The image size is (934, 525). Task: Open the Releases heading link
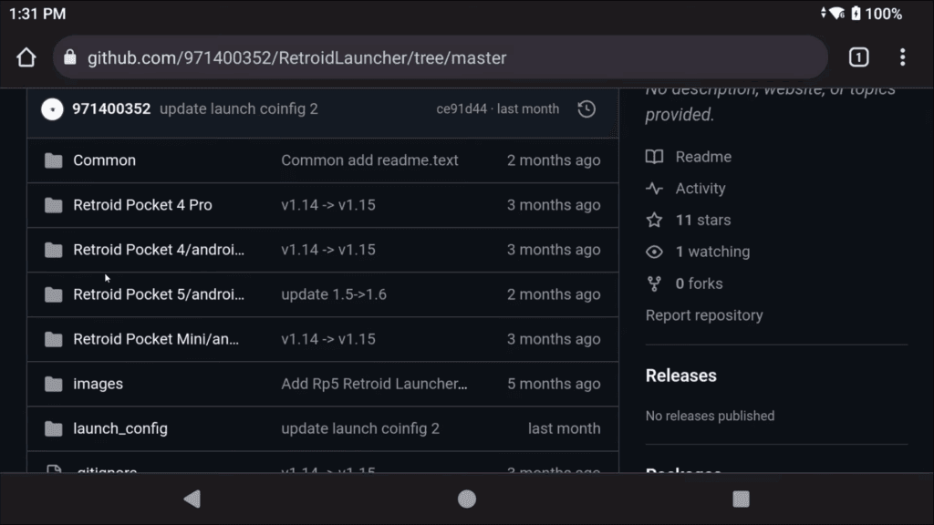tap(680, 376)
